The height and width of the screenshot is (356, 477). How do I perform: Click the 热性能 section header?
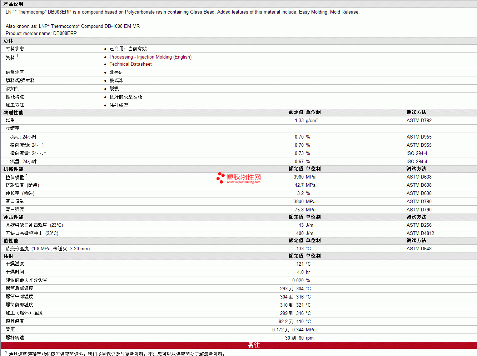click(11, 241)
